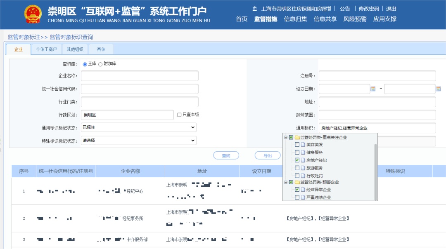Select the 附加库 radio button
The height and width of the screenshot is (249, 446).
click(100, 64)
